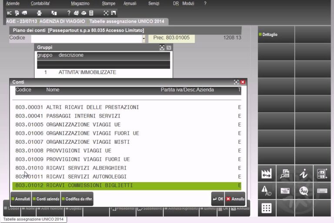Click the italic 'i' information icon
The image size is (334, 223).
pyautogui.click(x=304, y=173)
